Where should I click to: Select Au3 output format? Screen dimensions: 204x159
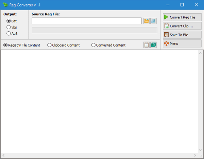(12, 33)
